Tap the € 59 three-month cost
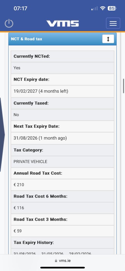 [17, 231]
